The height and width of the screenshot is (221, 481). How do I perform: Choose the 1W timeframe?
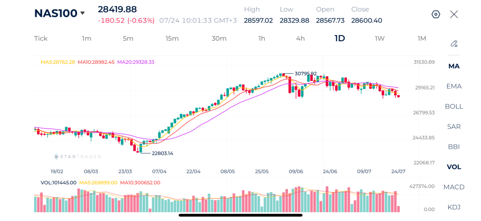380,38
